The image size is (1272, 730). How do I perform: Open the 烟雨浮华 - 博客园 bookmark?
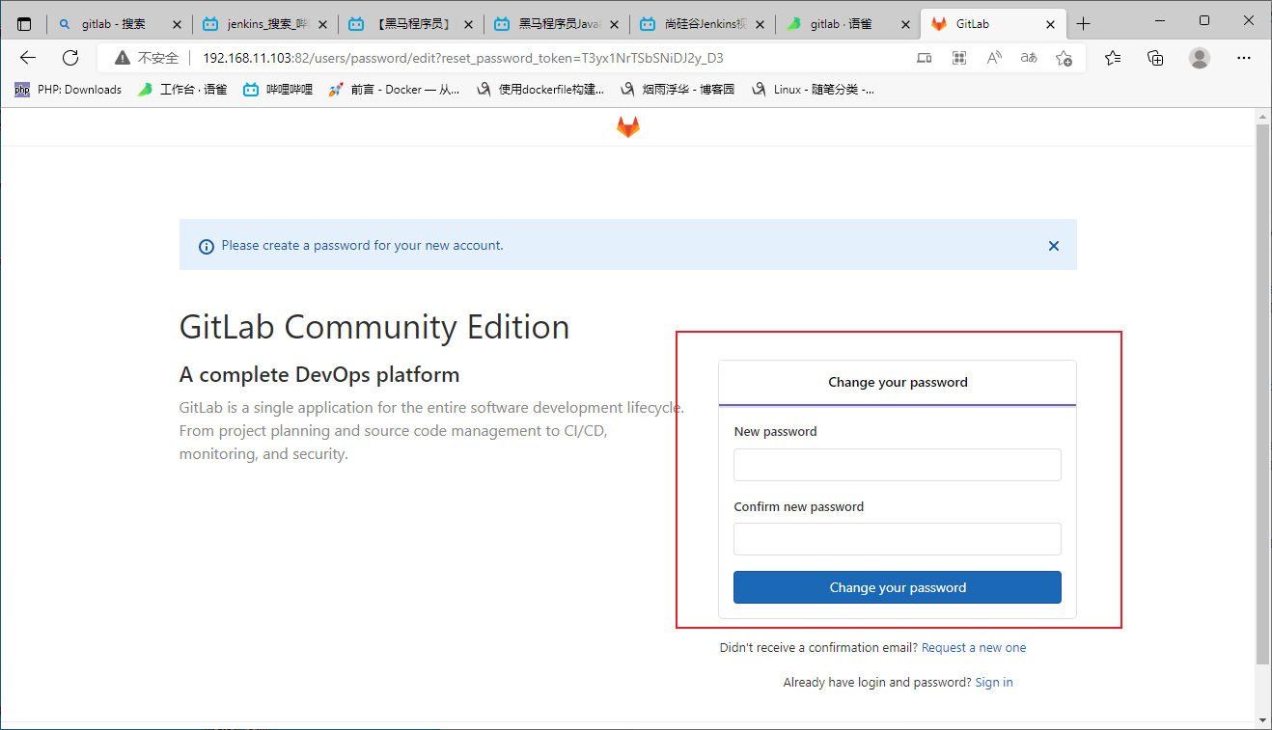point(677,90)
